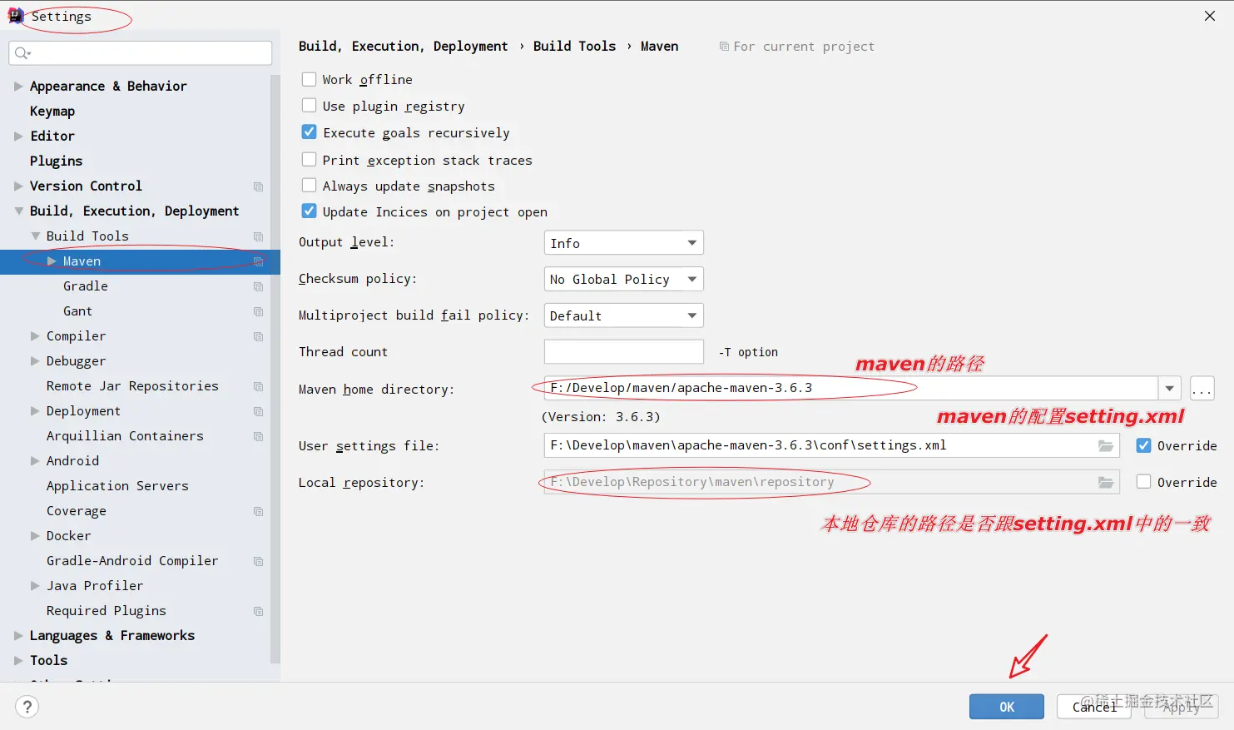Click the project-level icon beside Gant
1234x730 pixels.
pyautogui.click(x=258, y=311)
